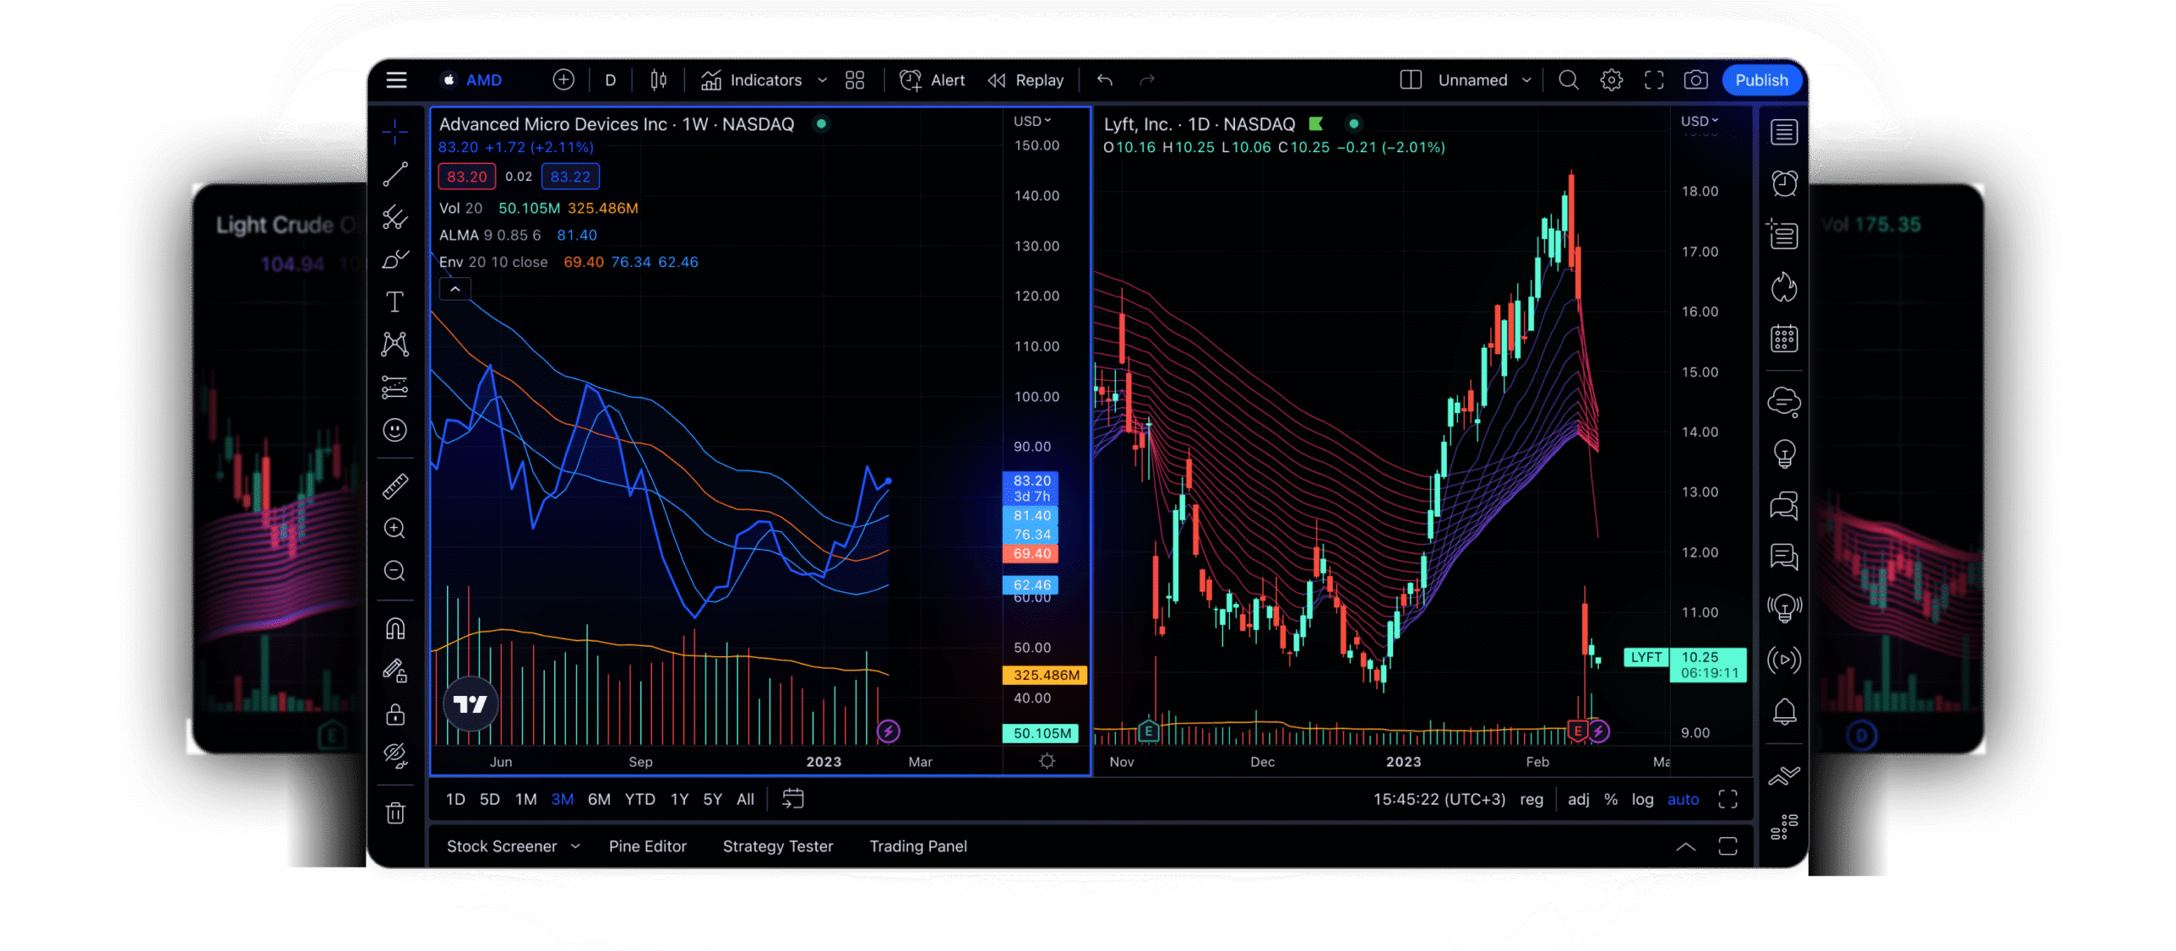Expand the Indicators dropdown arrow
This screenshot has height=951, width=2176.
tap(822, 80)
